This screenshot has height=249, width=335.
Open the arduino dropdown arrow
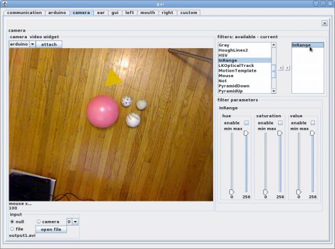pos(33,44)
